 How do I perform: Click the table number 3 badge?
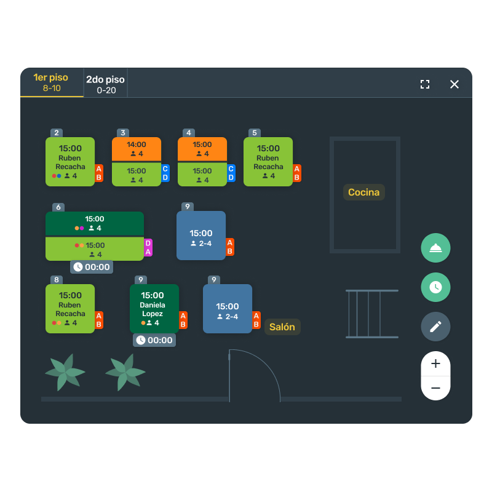click(x=123, y=133)
